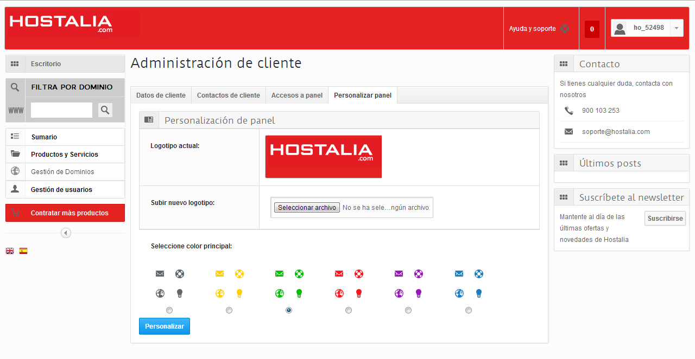Click the domain search magnifier button

[x=105, y=110]
